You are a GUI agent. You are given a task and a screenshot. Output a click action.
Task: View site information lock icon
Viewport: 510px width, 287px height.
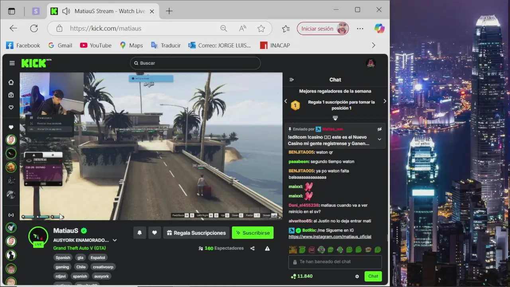coord(59,28)
